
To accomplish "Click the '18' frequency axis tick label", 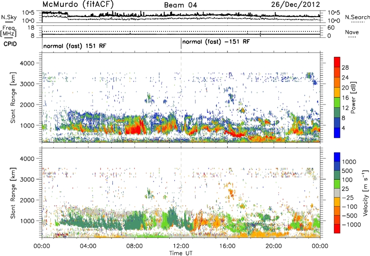I will coord(31,28).
